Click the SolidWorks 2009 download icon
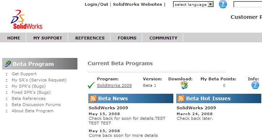Viewport: 262px width, 139px height. tap(184, 85)
